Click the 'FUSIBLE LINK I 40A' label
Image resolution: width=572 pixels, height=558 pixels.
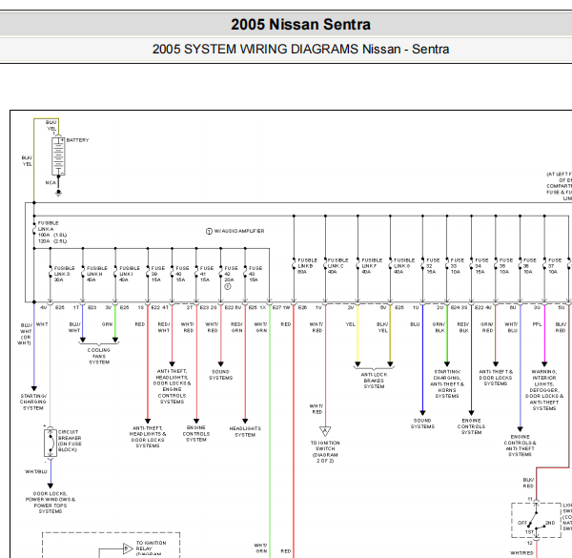[x=130, y=274]
